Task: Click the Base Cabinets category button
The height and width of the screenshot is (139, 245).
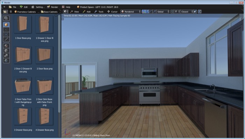Action: (x=49, y=12)
